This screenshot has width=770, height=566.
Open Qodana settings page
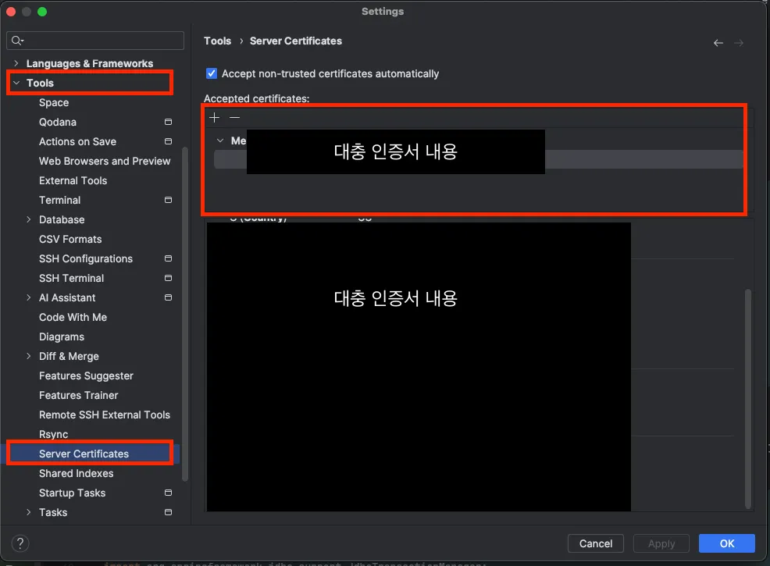click(58, 122)
